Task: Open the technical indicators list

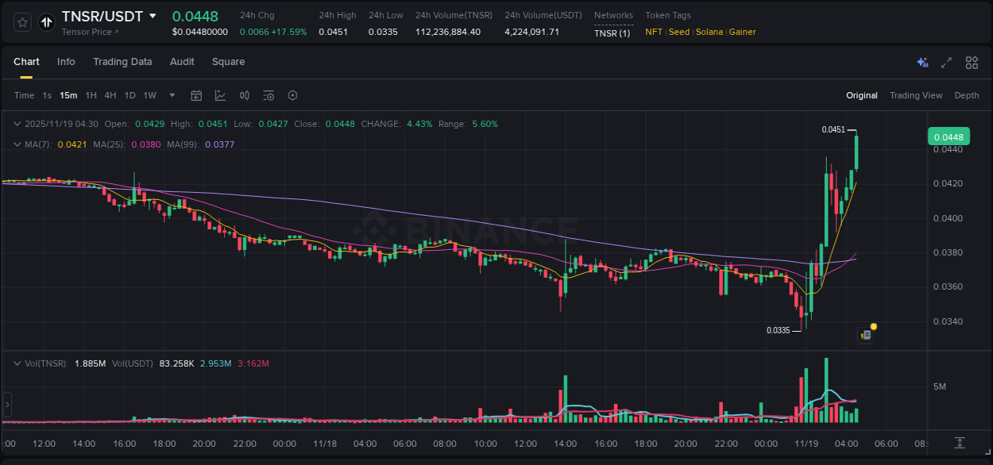Action: [268, 95]
